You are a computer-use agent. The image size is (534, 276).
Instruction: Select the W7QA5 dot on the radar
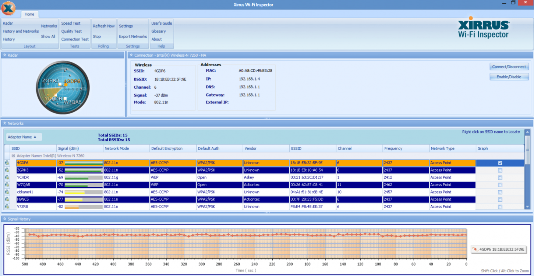[x=65, y=99]
